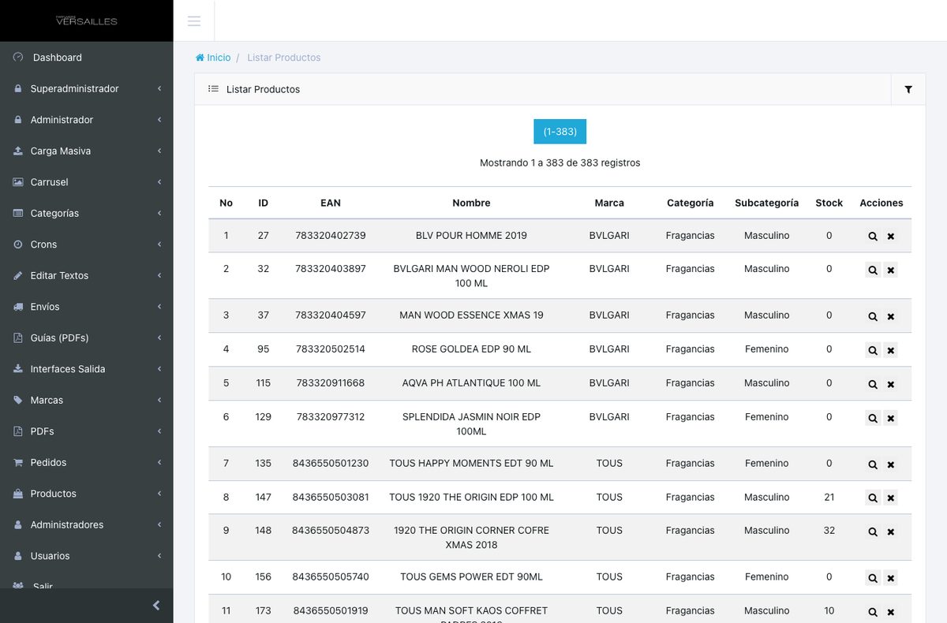
Task: Go to Inicio breadcrumb link
Action: (213, 58)
